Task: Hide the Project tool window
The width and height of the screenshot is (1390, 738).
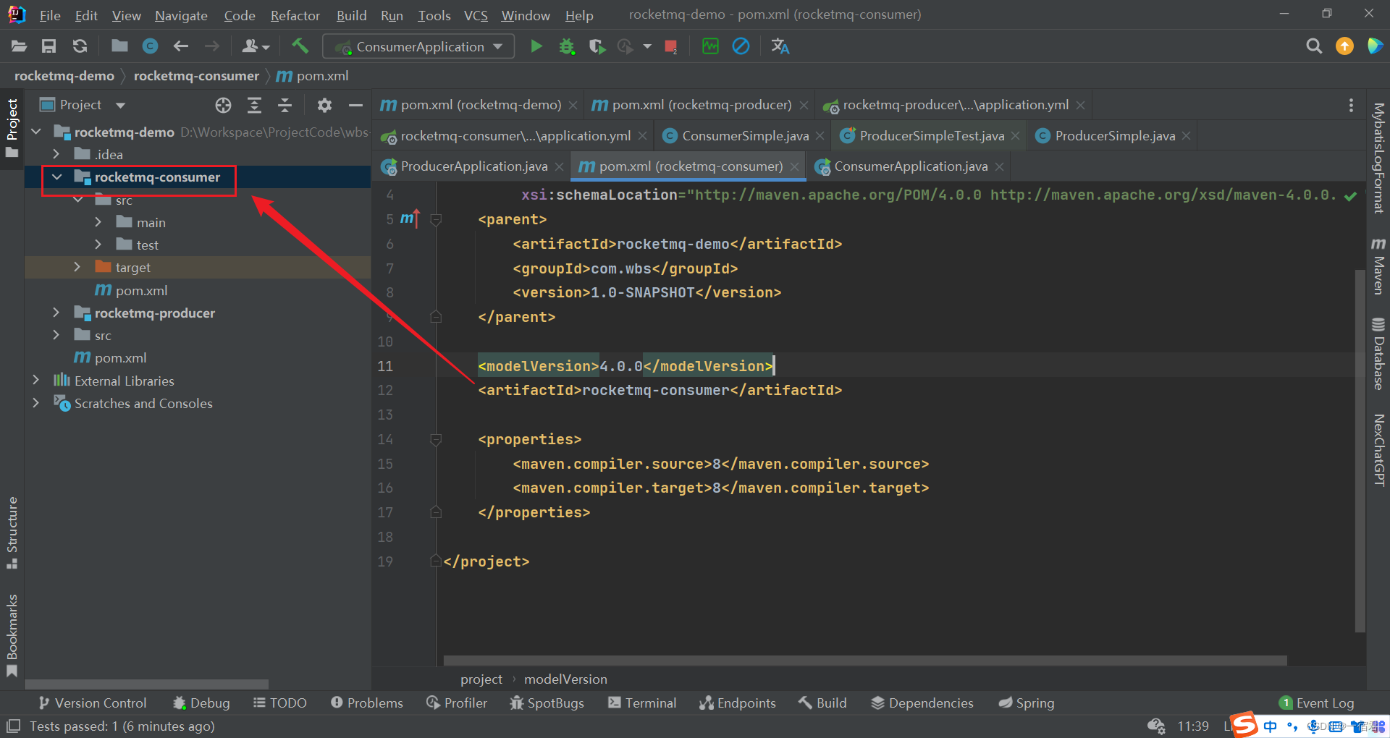Action: click(x=355, y=106)
